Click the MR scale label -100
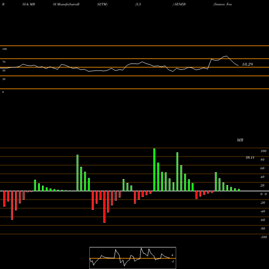 tap(263, 237)
